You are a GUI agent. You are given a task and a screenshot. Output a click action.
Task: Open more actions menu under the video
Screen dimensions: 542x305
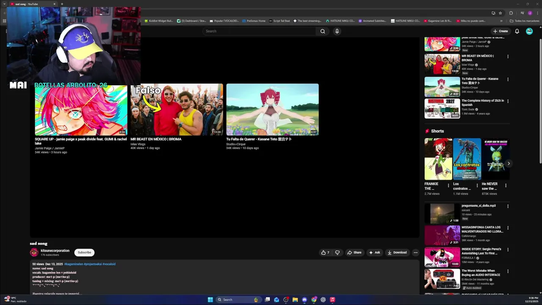415,252
